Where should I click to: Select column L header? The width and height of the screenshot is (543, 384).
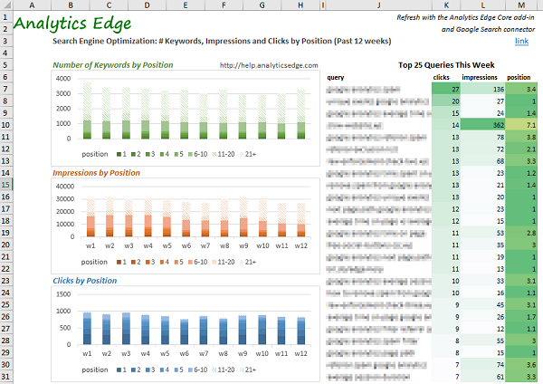pos(482,5)
